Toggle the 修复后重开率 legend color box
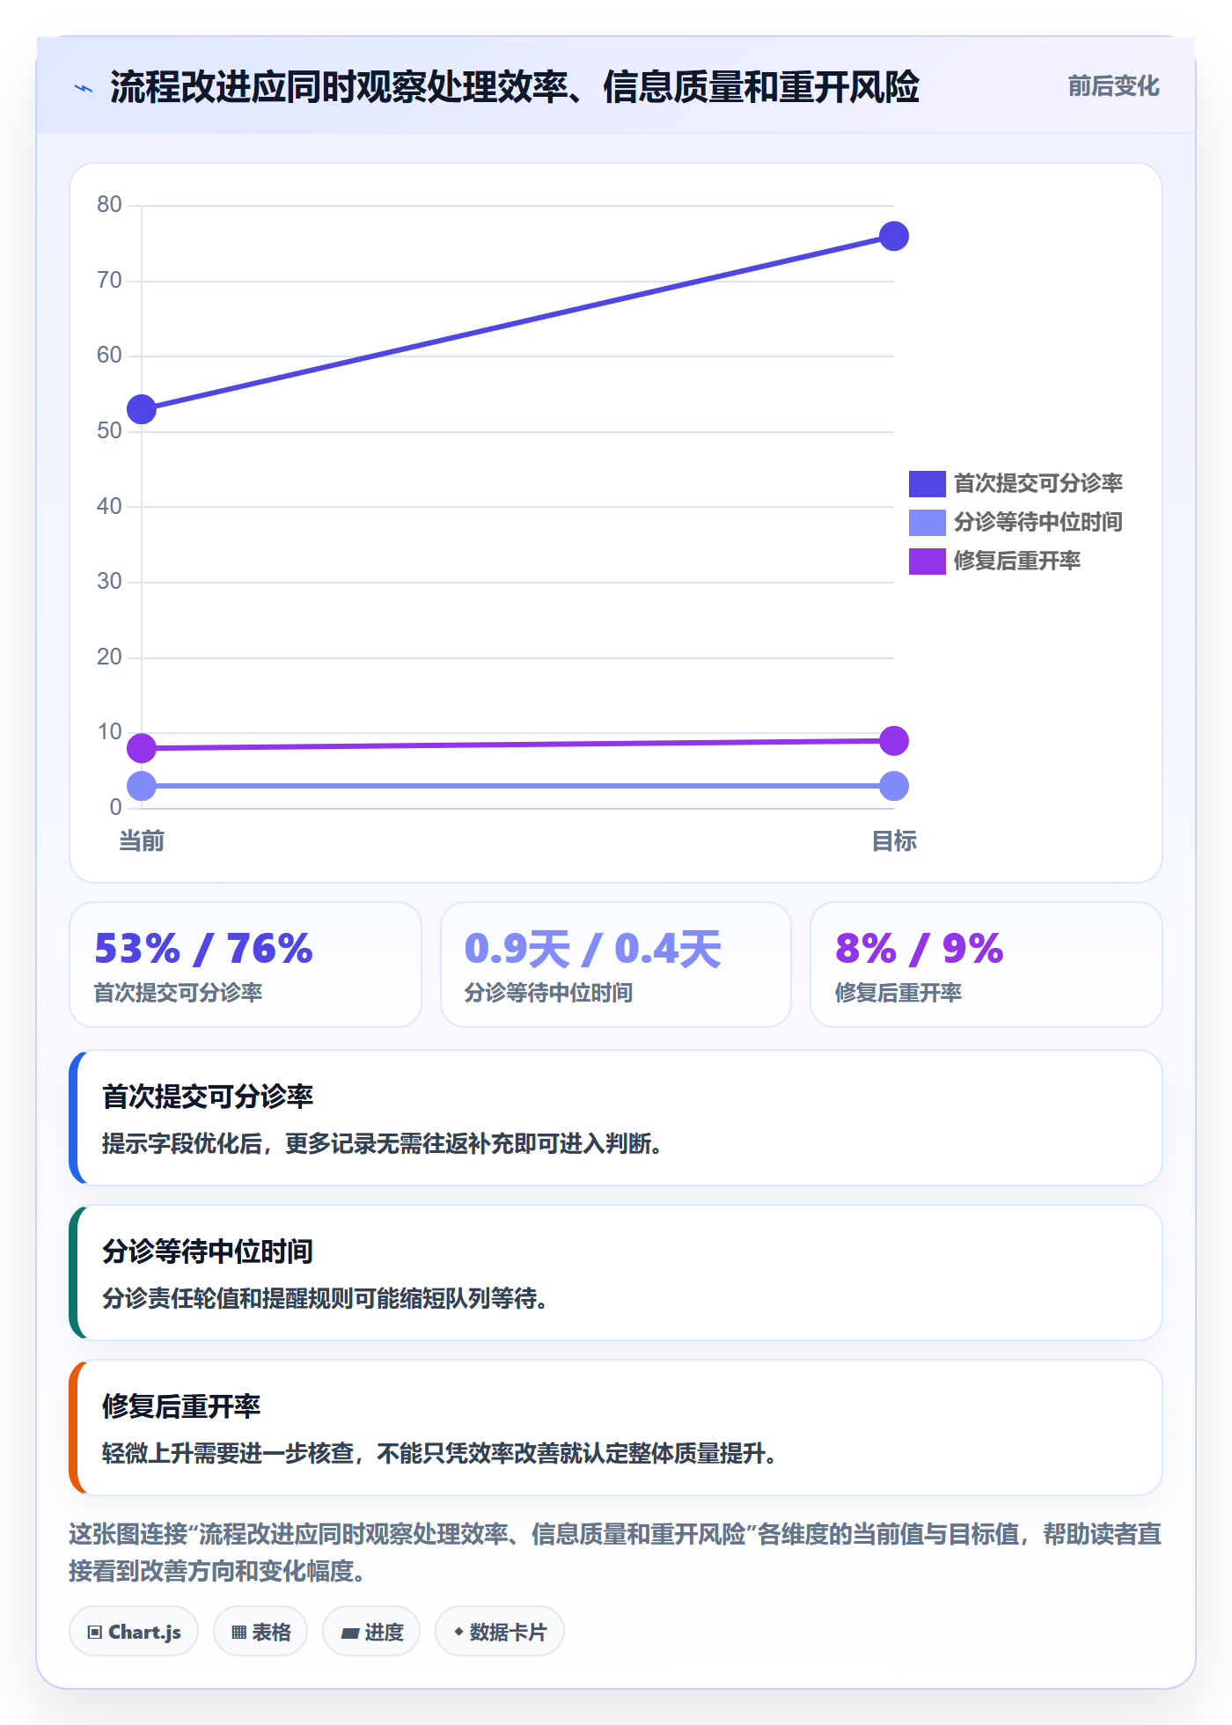Screen dimensions: 1232x1725 (x=927, y=562)
